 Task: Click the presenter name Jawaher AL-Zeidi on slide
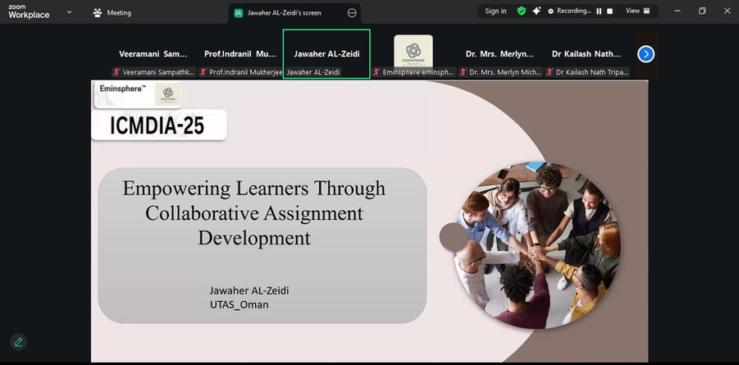[249, 290]
